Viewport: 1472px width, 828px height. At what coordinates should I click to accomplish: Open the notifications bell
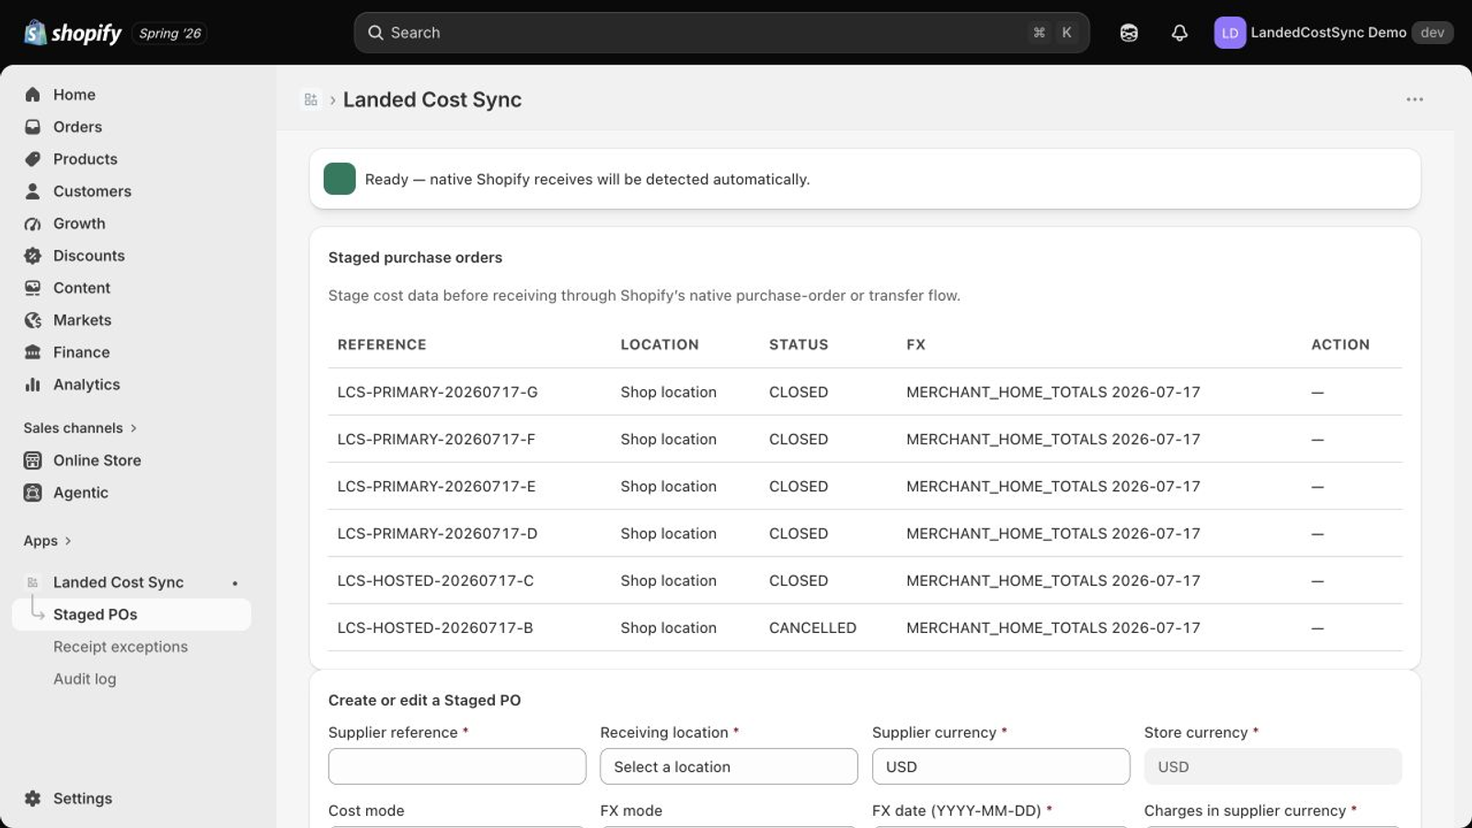(1179, 33)
